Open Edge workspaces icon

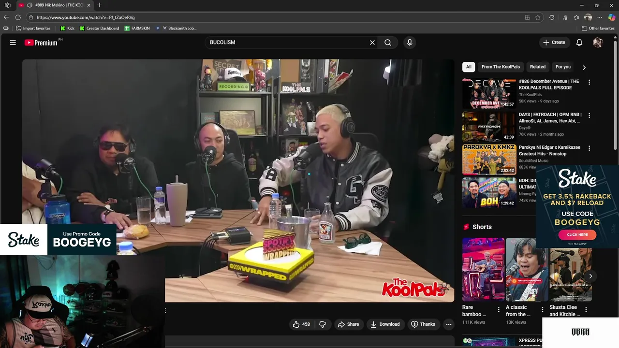[x=7, y=5]
